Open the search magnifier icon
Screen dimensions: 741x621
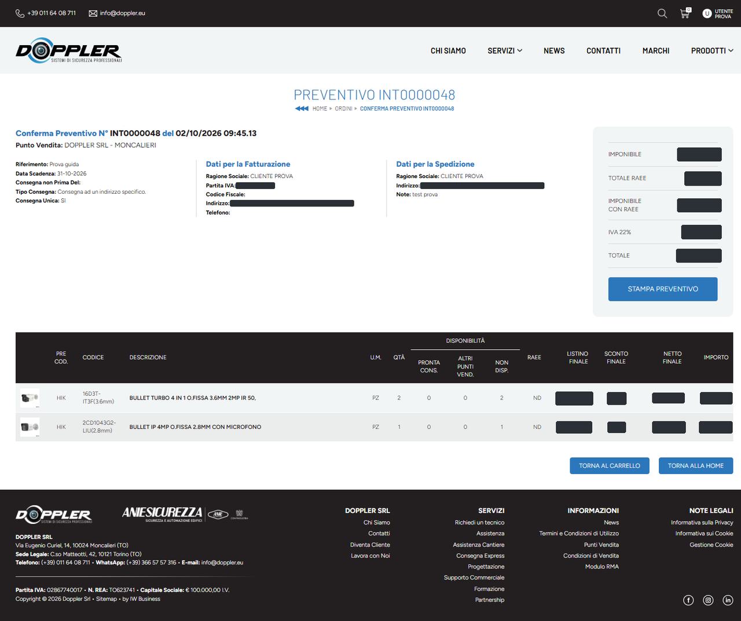(x=662, y=13)
